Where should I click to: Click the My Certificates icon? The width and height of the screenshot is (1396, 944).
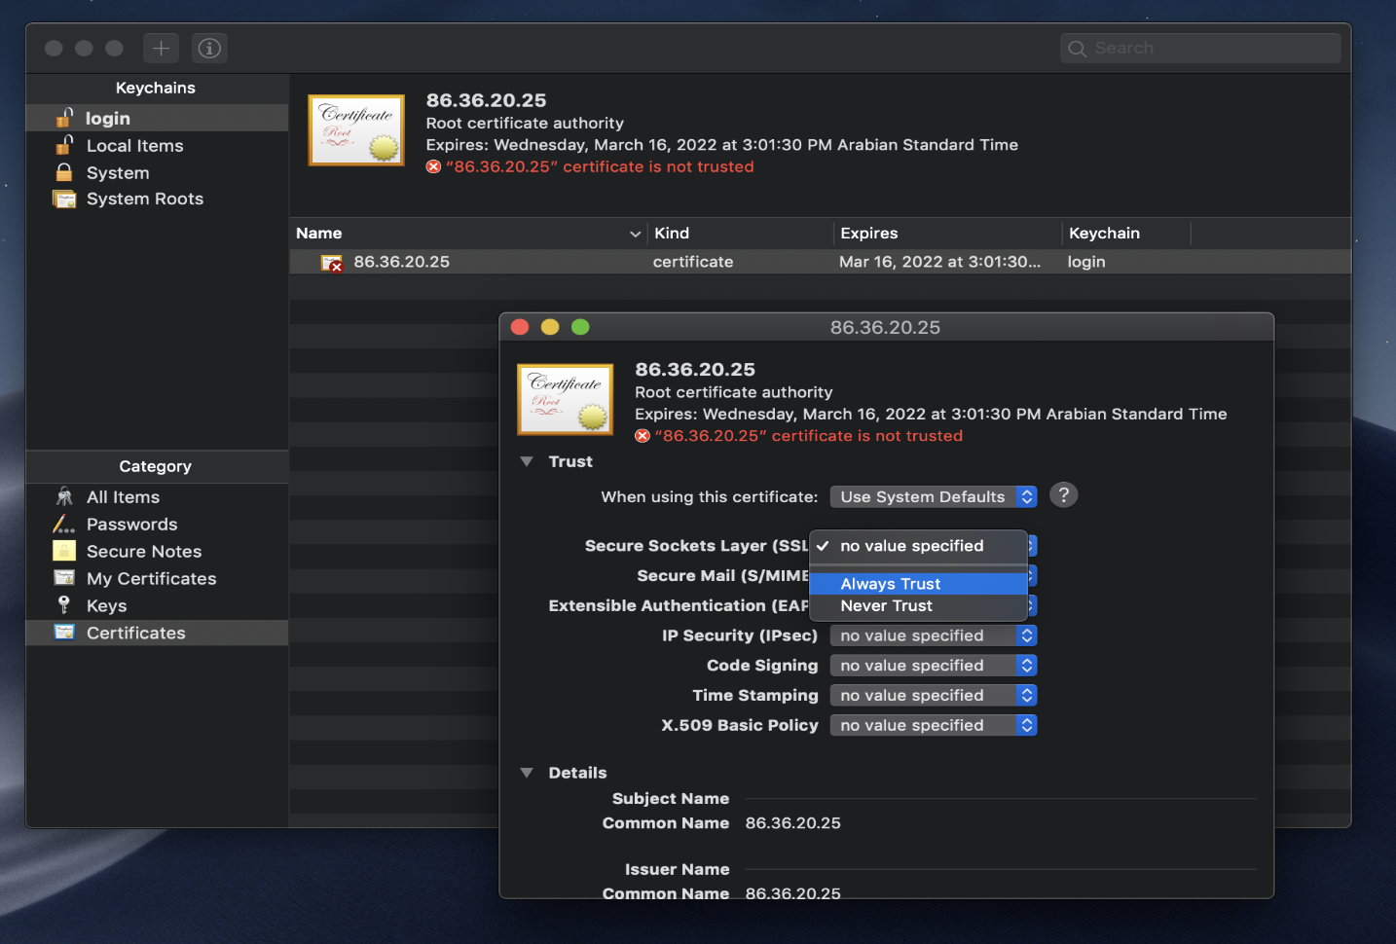pos(64,578)
